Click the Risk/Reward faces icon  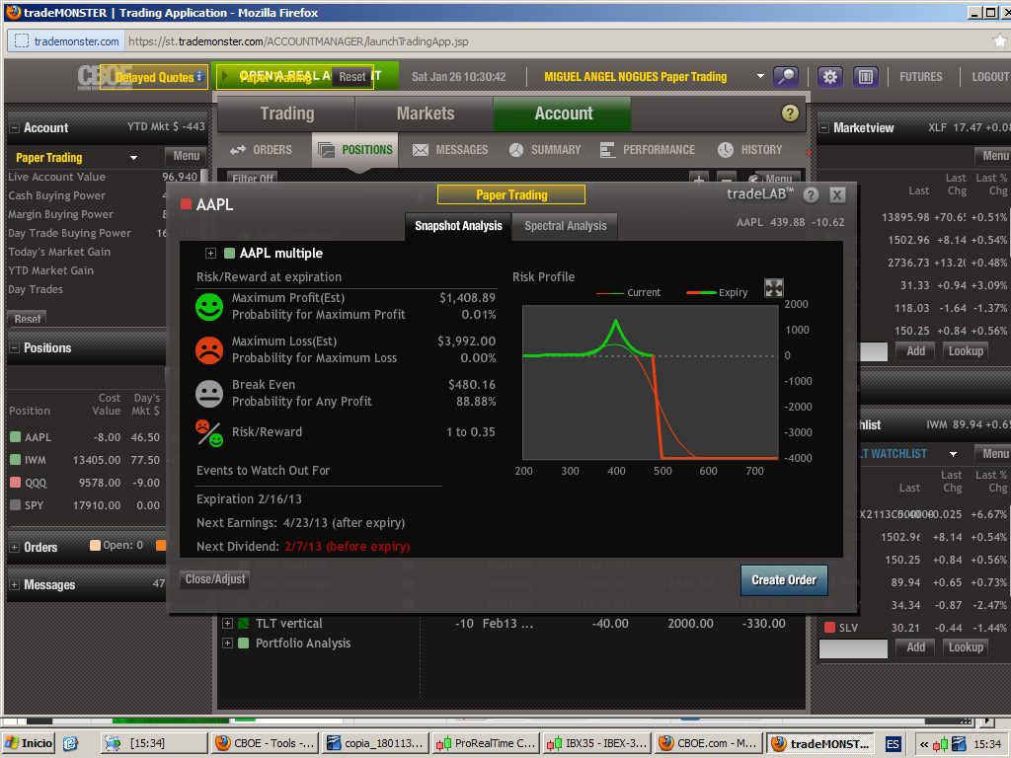tap(209, 433)
